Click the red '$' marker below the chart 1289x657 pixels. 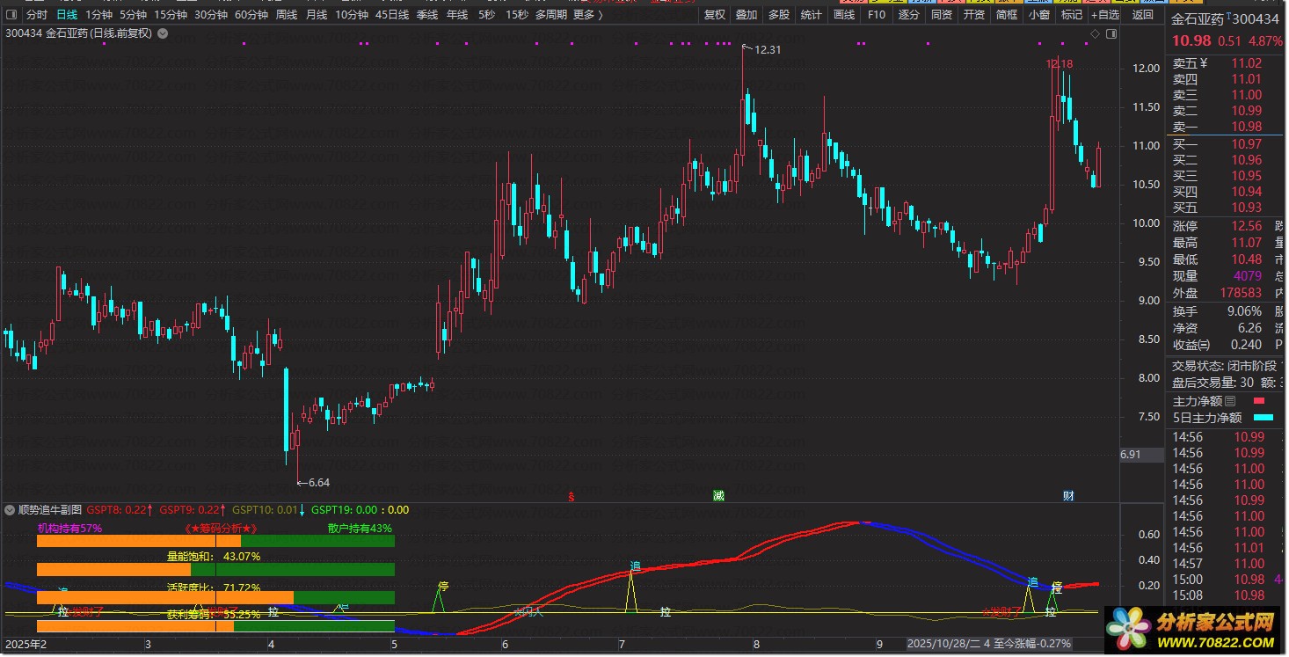pos(572,496)
